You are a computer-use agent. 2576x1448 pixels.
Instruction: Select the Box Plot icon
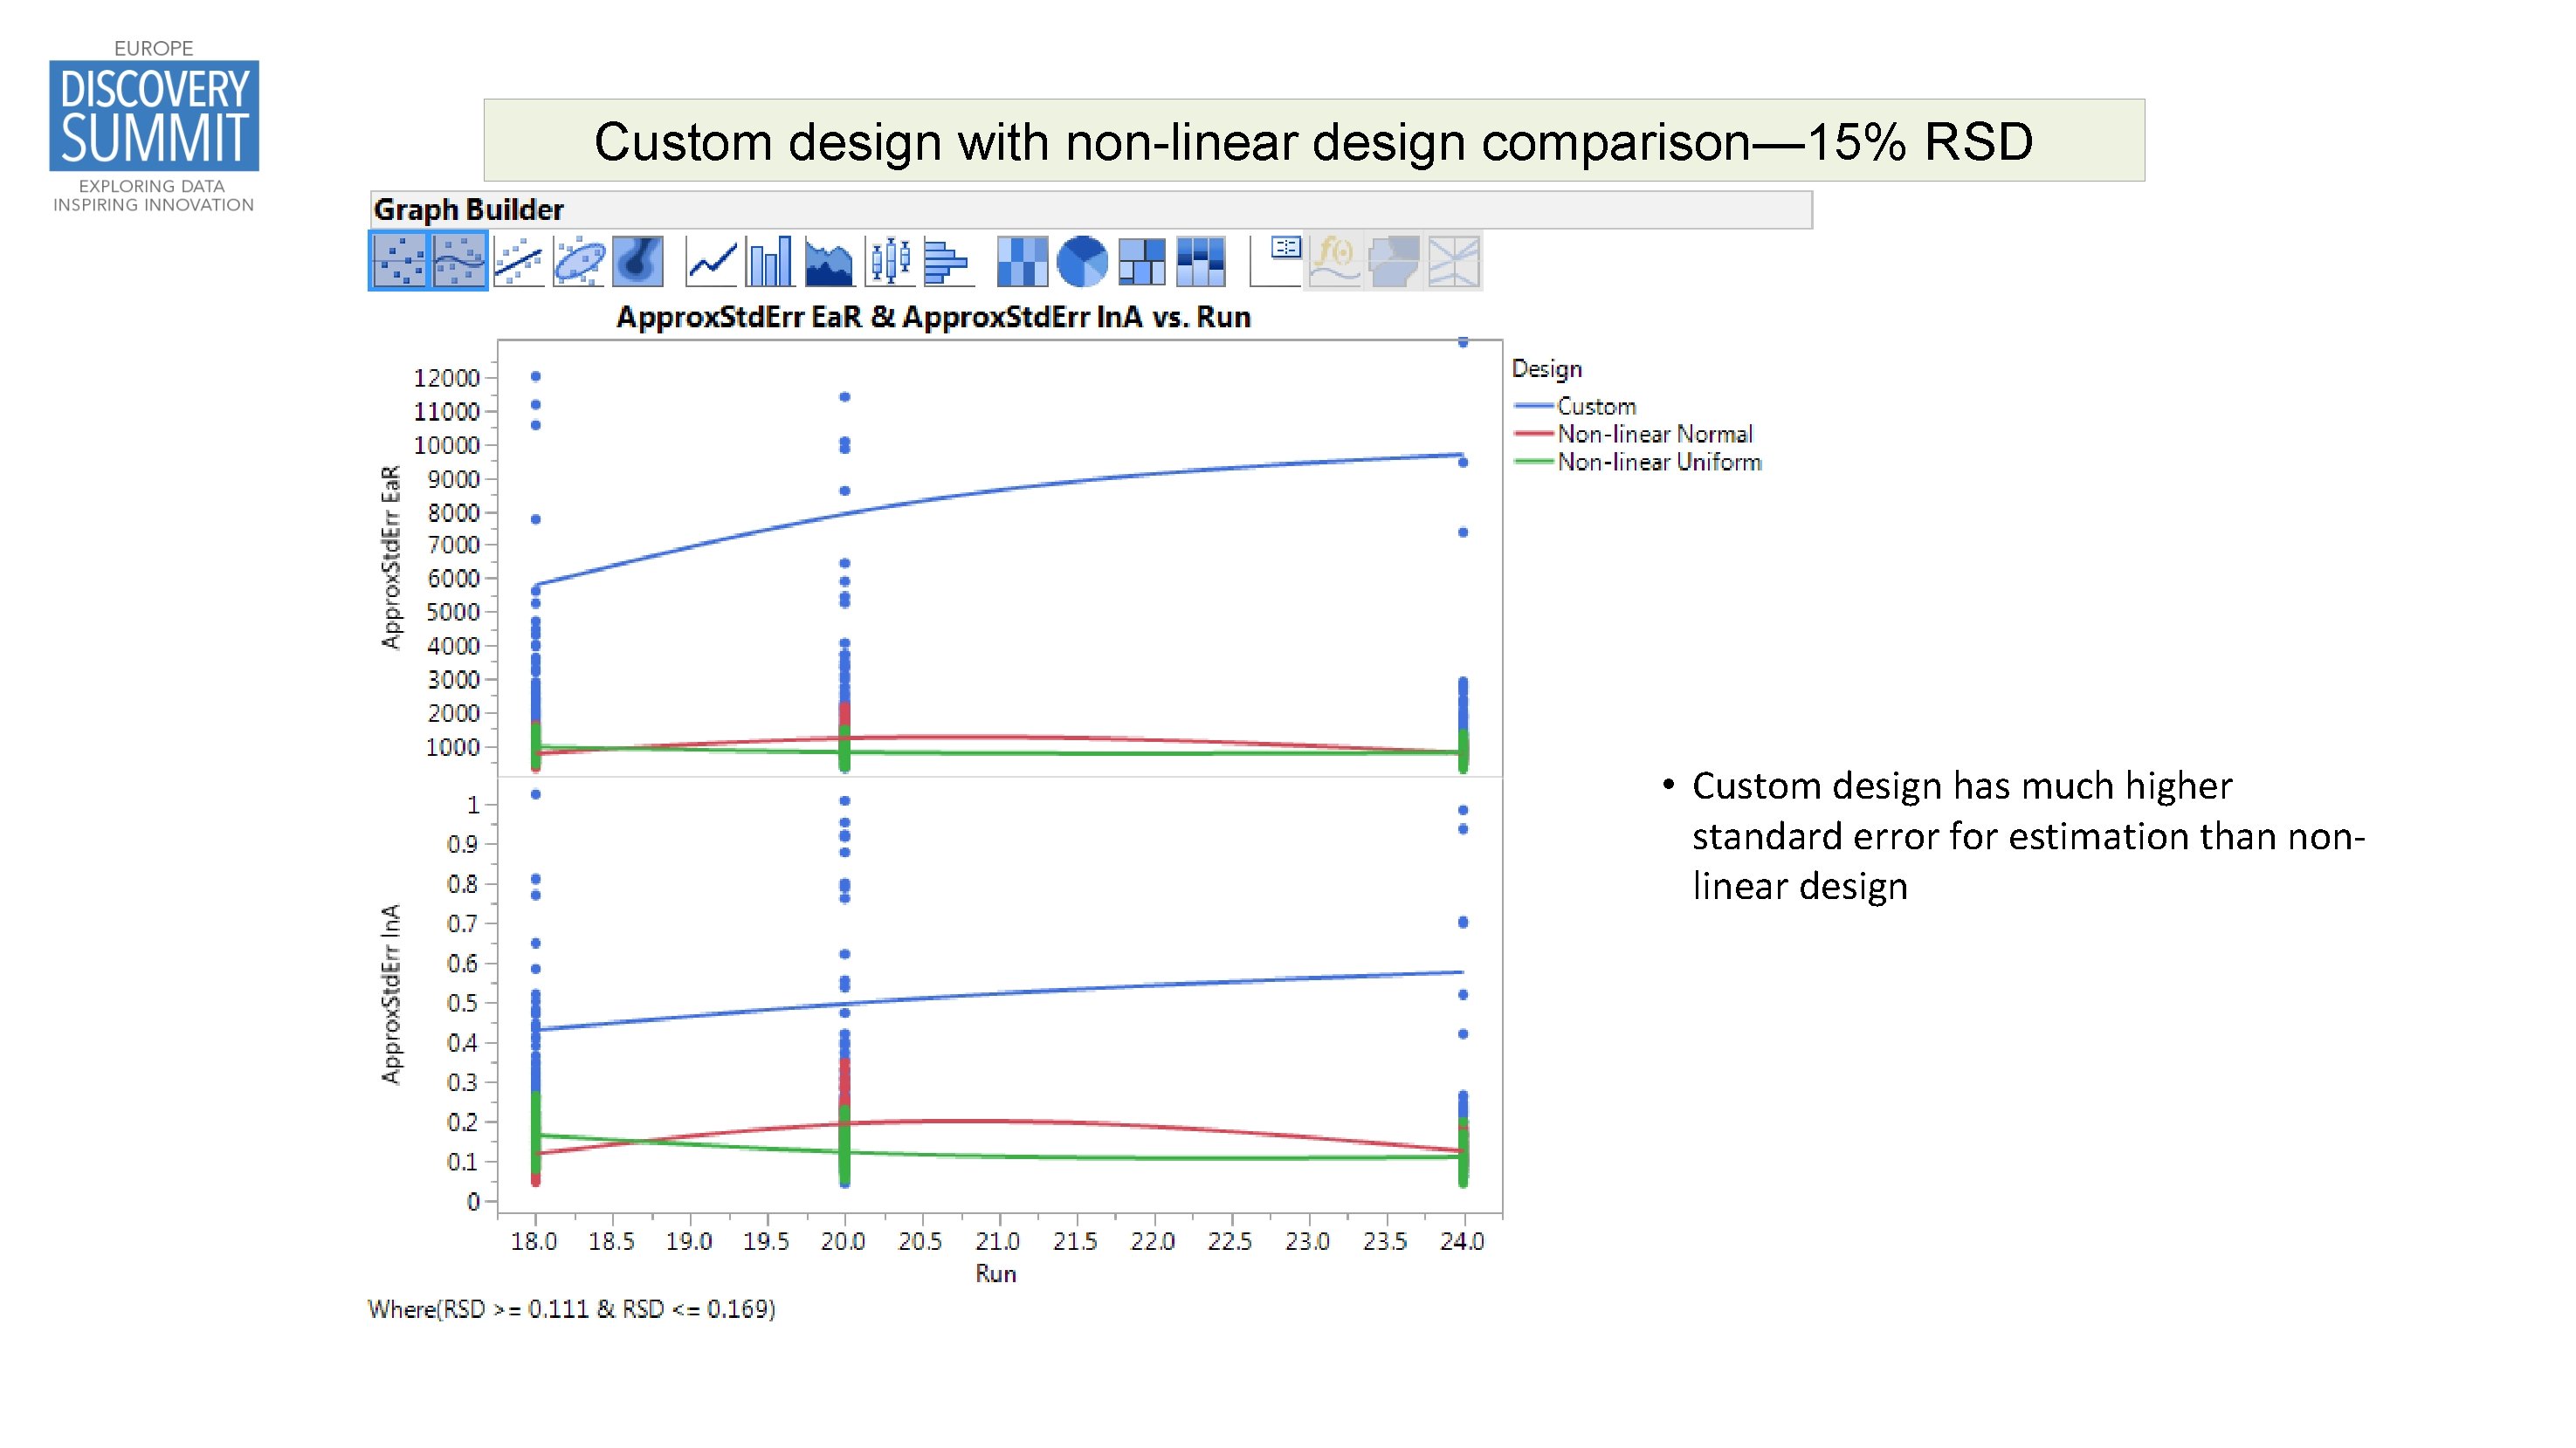coord(891,262)
